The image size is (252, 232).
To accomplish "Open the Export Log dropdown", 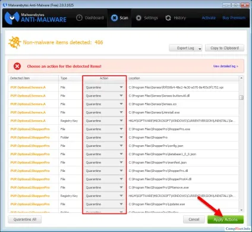I will [x=185, y=48].
